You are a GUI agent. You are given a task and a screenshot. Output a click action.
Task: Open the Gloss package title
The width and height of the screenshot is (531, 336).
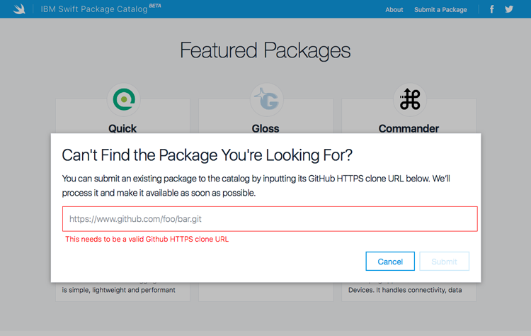pyautogui.click(x=265, y=128)
